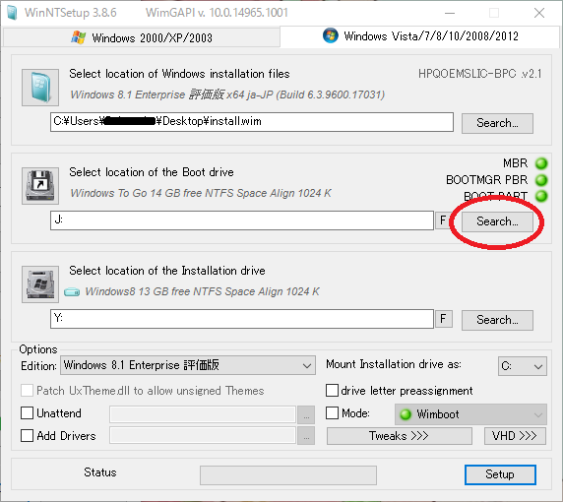Switch to Windows 2000/XP/2003 tab
The height and width of the screenshot is (502, 563).
click(142, 37)
